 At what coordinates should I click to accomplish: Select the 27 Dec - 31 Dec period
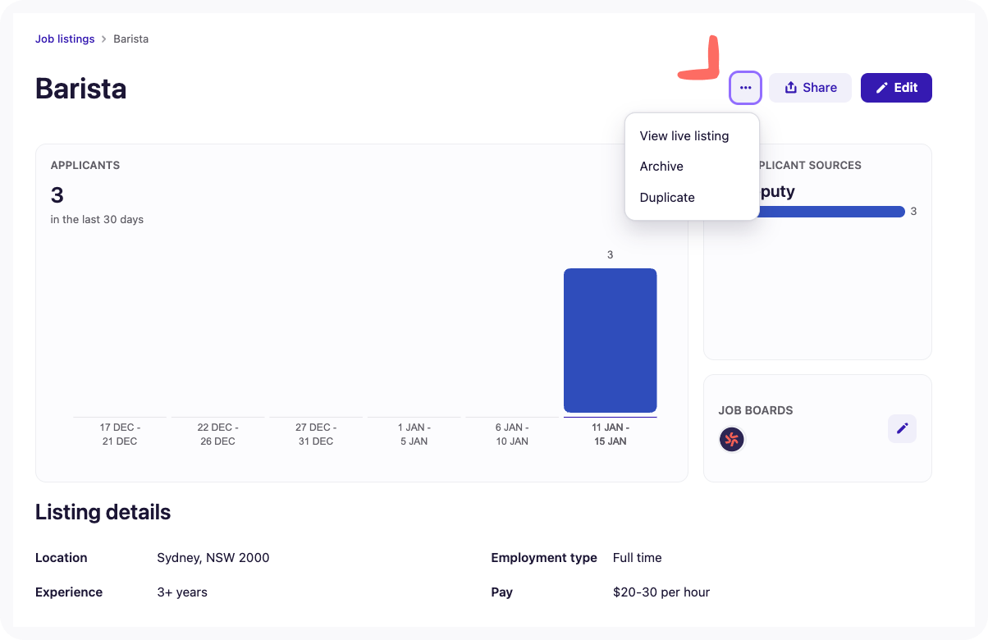[316, 434]
